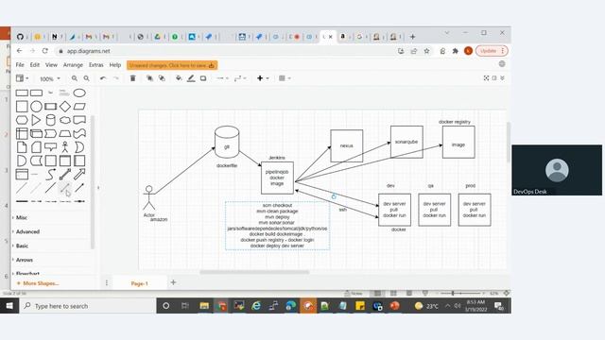The height and width of the screenshot is (340, 605).
Task: Open the waypoints style dropdown
Action: point(240,78)
